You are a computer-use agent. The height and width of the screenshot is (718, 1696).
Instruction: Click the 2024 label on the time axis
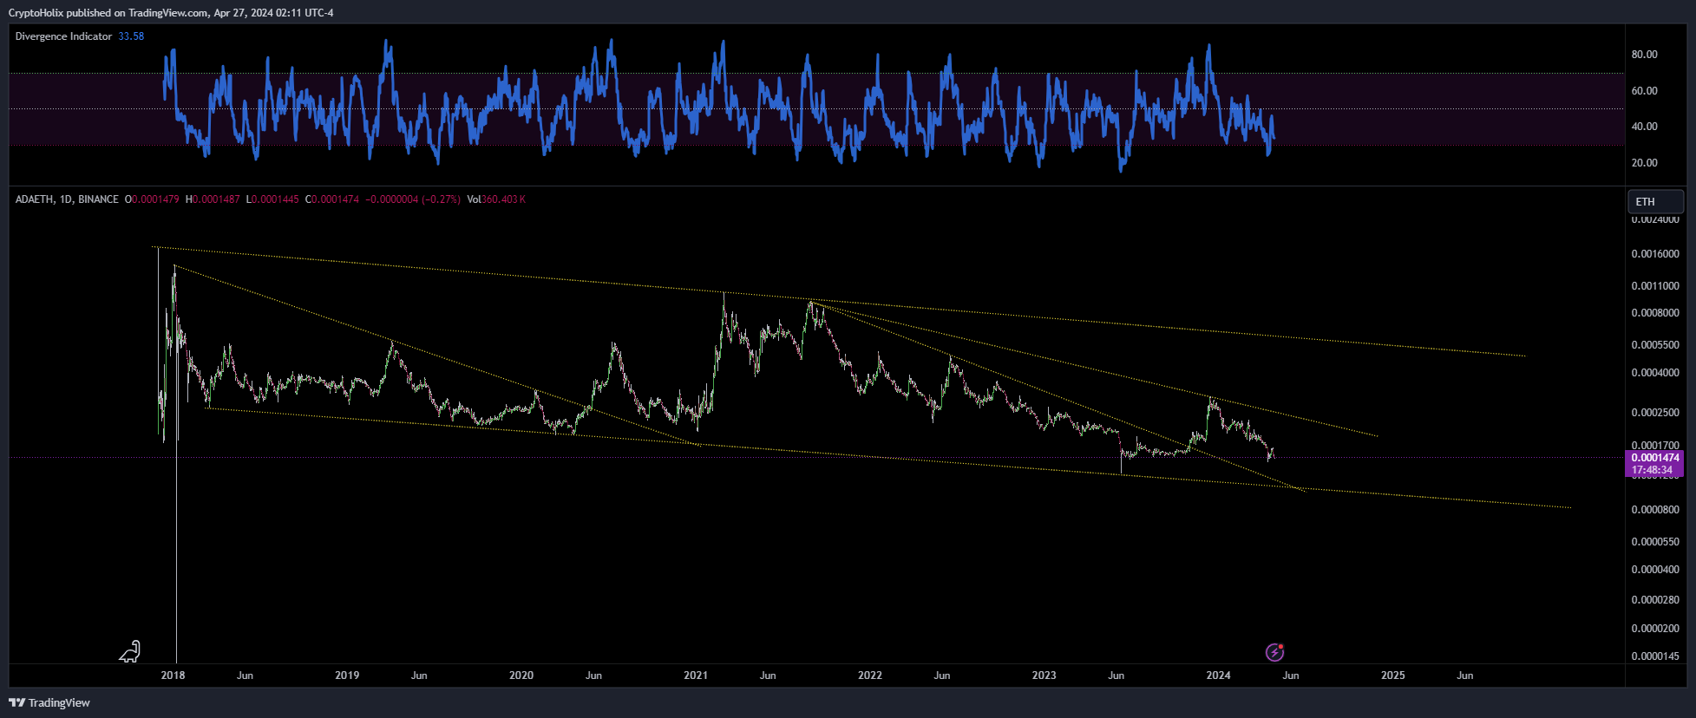1218,676
